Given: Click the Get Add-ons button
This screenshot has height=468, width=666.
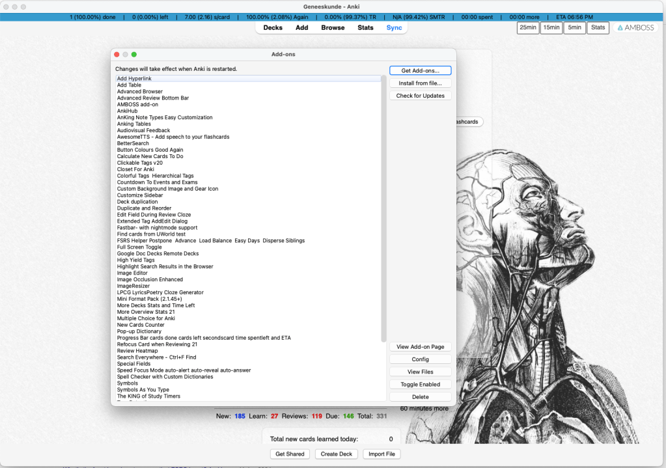Looking at the screenshot, I should (420, 70).
